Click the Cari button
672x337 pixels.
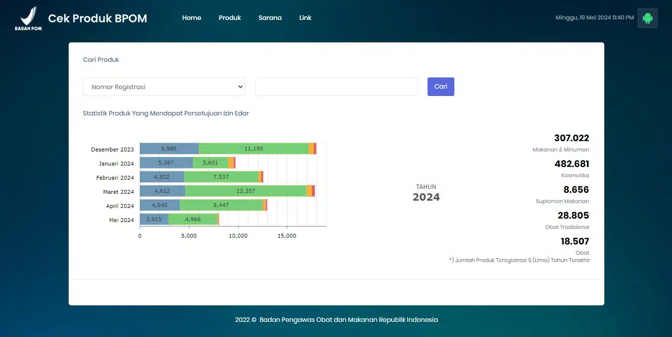pyautogui.click(x=441, y=87)
